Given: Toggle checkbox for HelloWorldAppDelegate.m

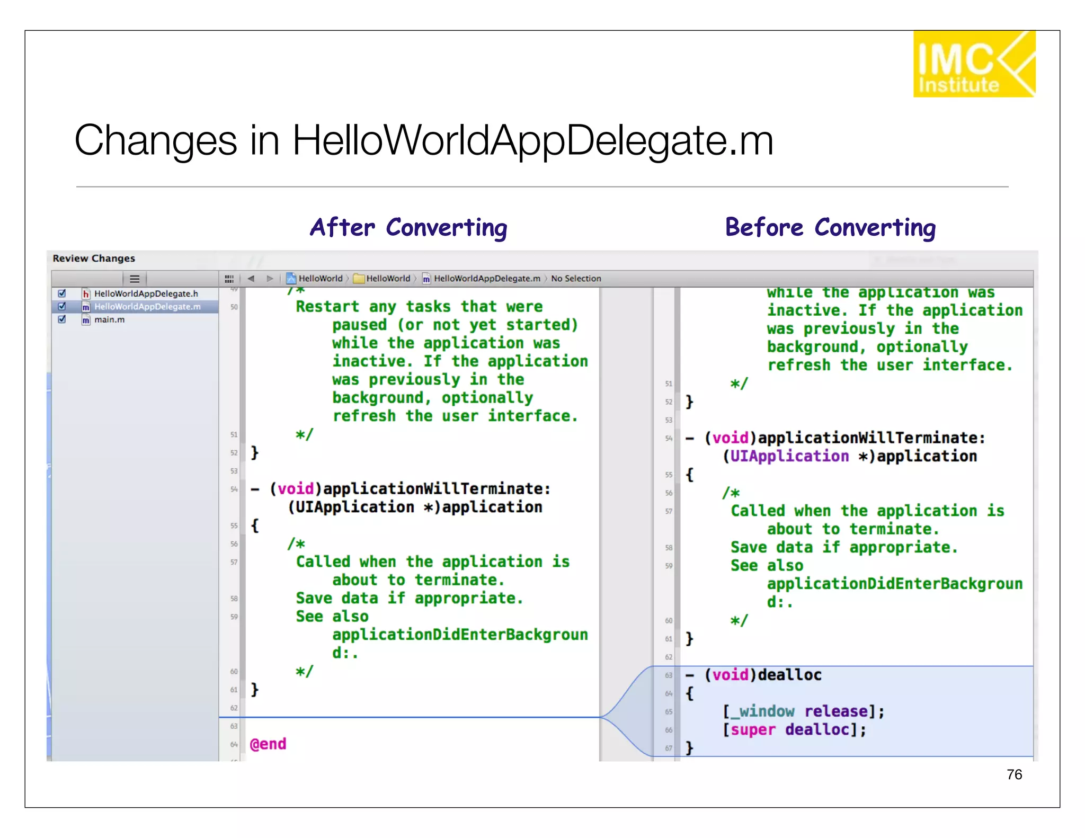Looking at the screenshot, I should pyautogui.click(x=62, y=306).
